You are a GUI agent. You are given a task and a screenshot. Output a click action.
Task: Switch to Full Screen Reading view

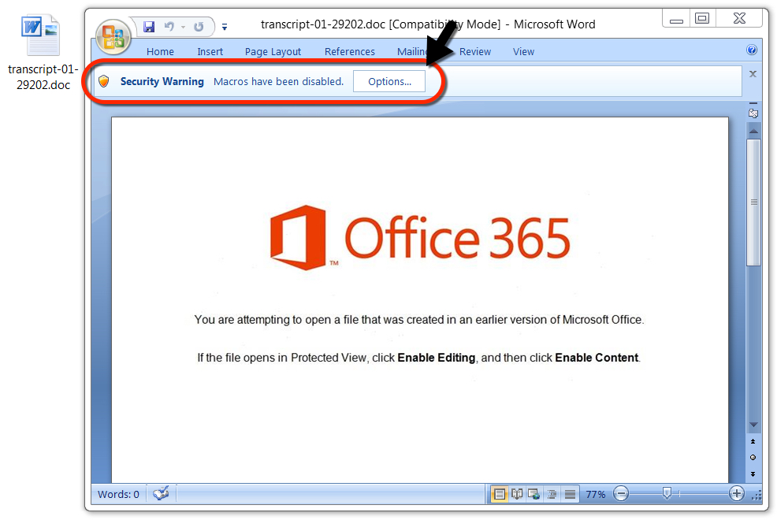[x=517, y=494]
